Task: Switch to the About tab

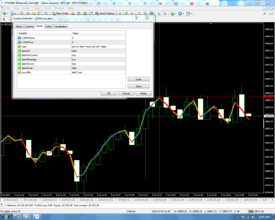Action: (19, 26)
